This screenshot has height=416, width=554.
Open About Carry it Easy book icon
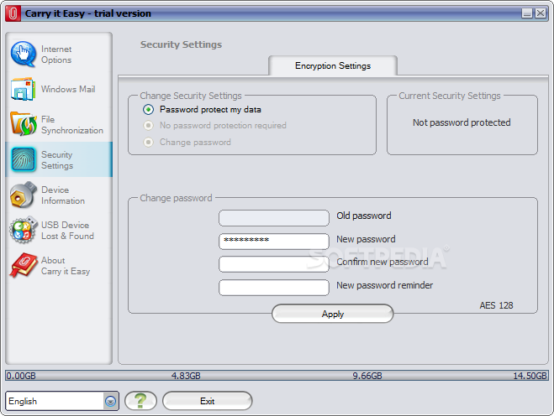pyautogui.click(x=24, y=265)
